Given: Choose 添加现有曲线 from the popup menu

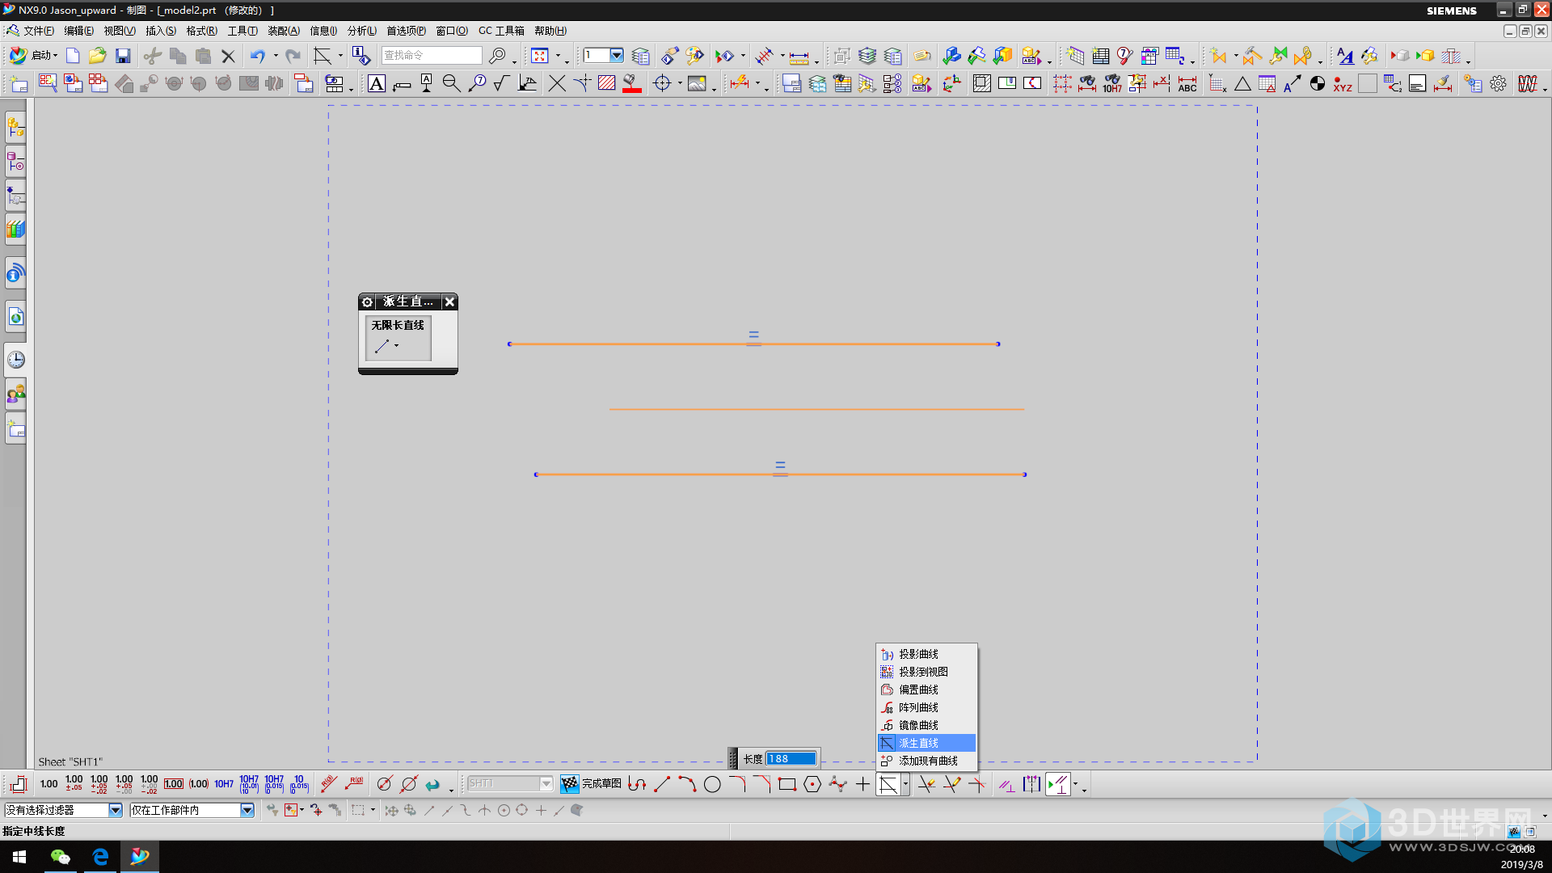Looking at the screenshot, I should (926, 761).
